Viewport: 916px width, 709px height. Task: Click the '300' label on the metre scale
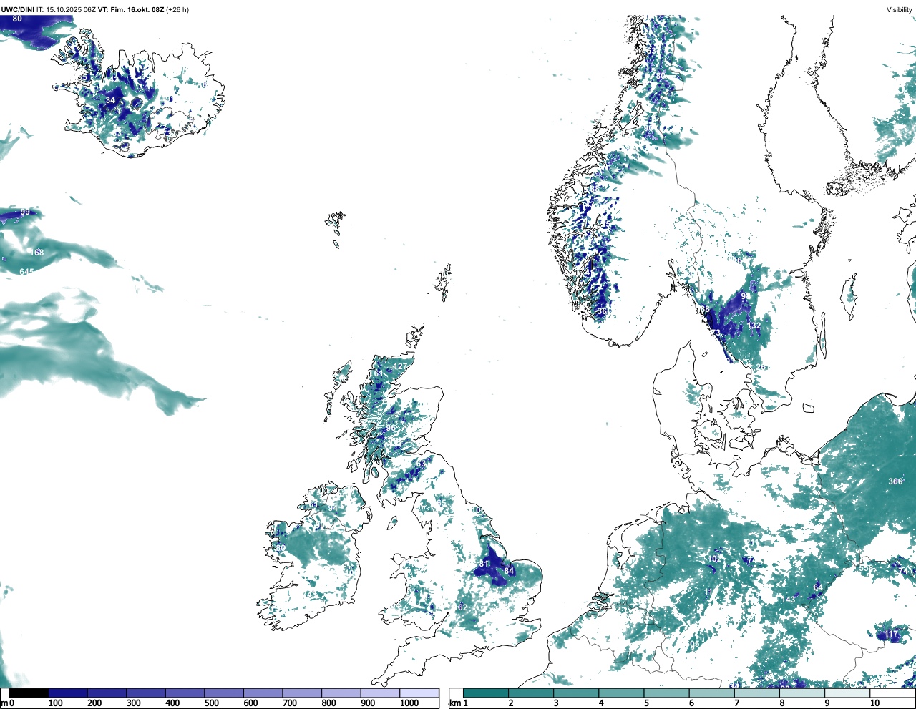click(x=133, y=703)
